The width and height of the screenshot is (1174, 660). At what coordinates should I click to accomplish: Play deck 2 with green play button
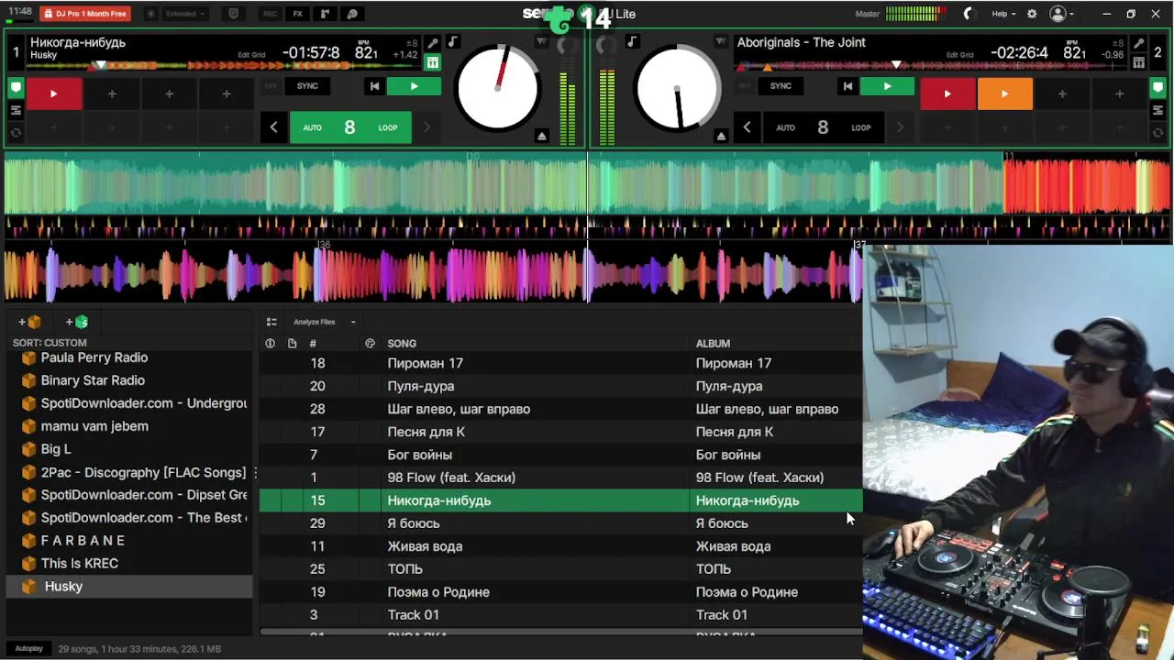point(887,86)
